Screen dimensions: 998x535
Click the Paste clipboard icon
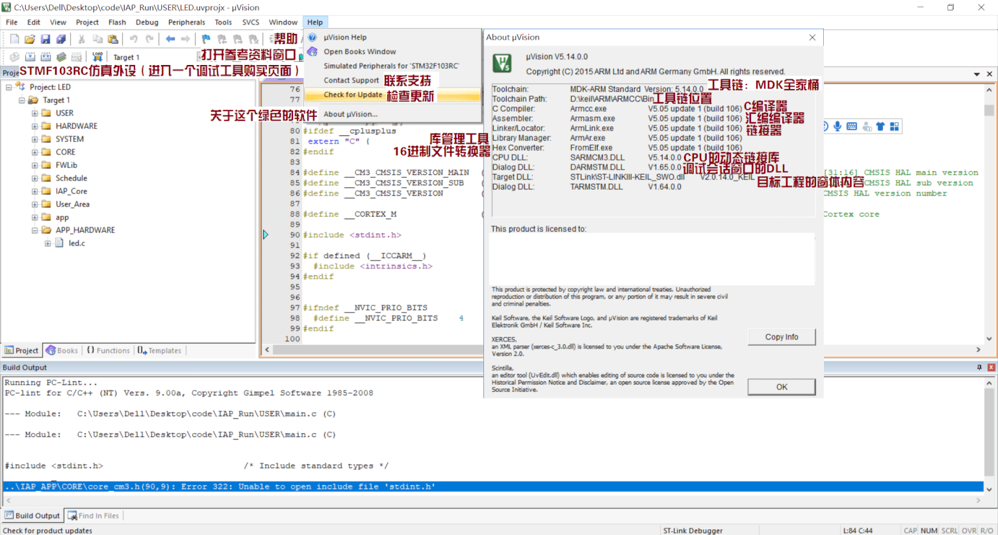point(113,40)
